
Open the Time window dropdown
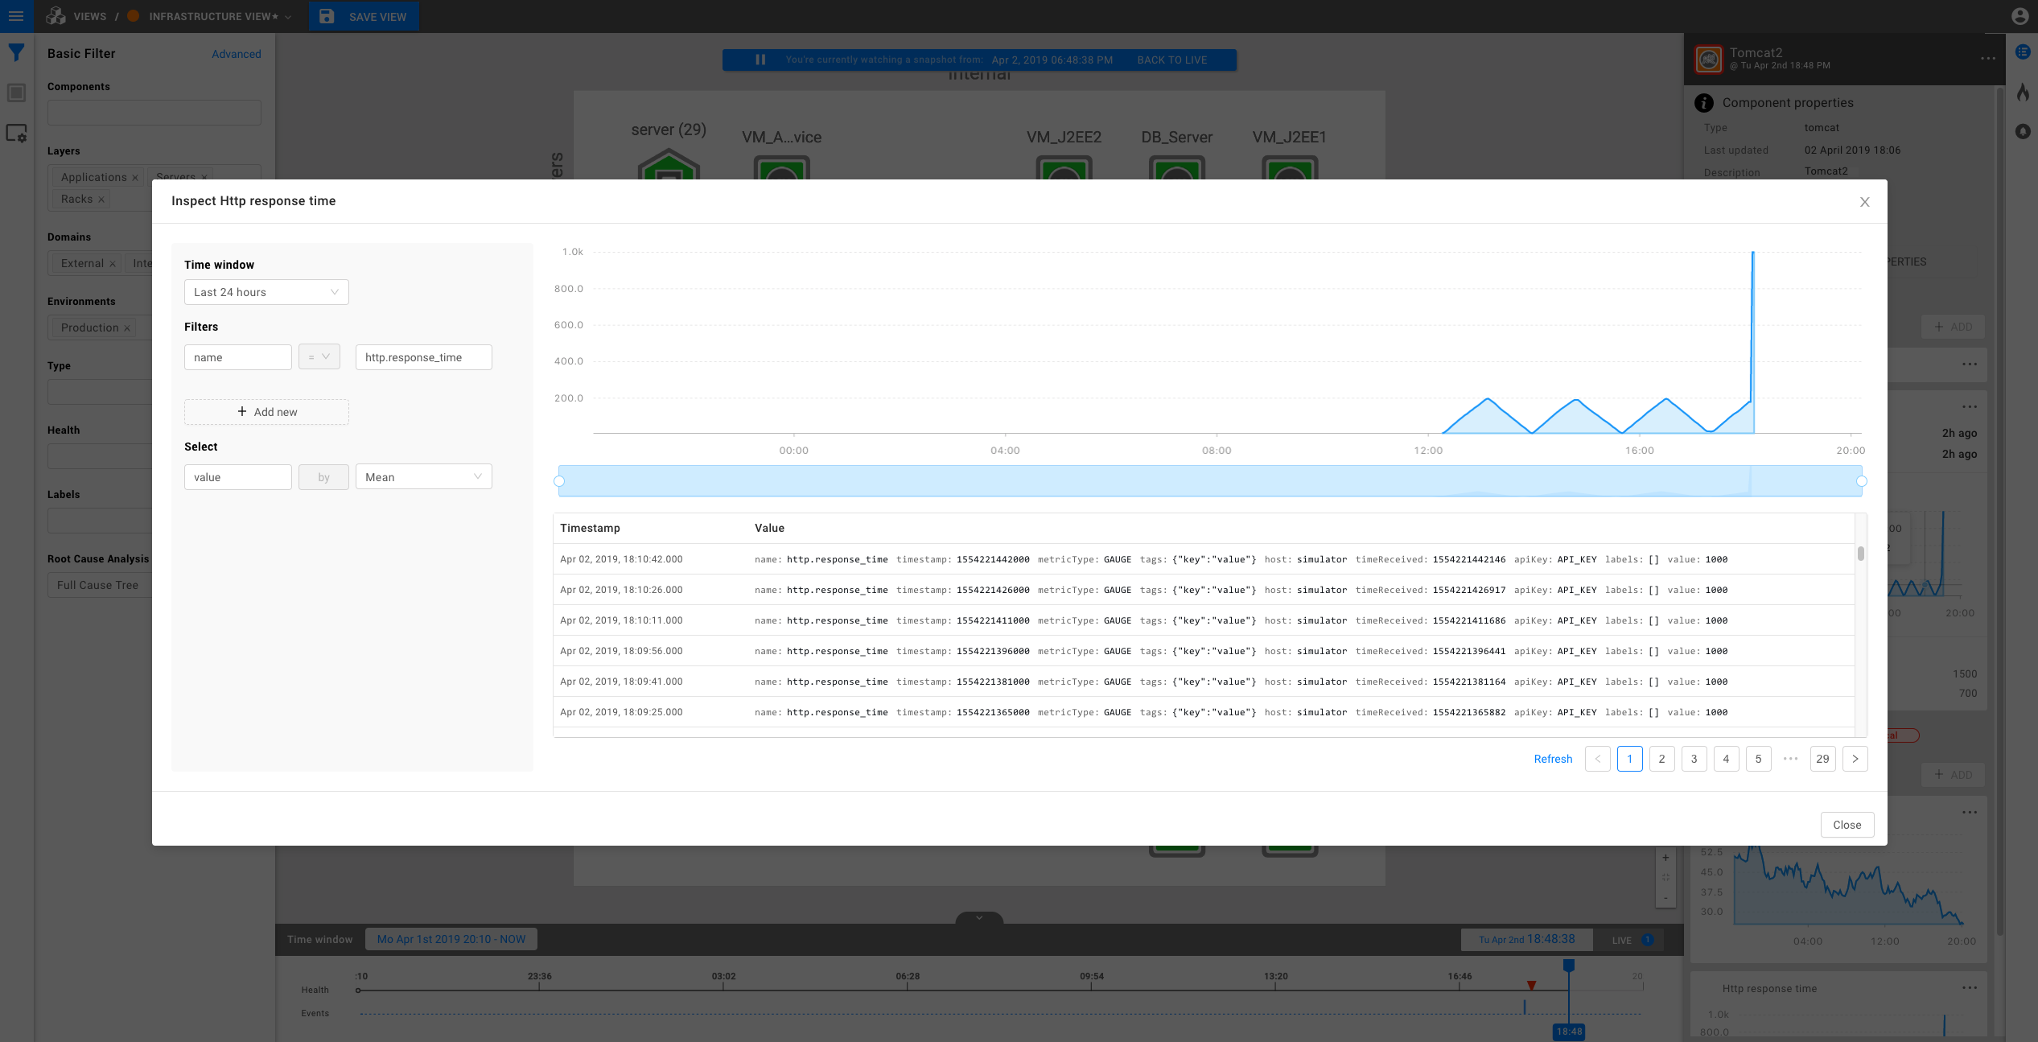coord(266,292)
